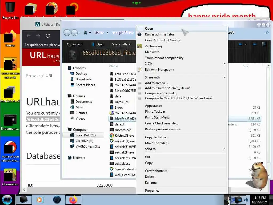Image resolution: width=273 pixels, height=205 pixels.
Task: Choose Run as administrator
Action: tap(182, 34)
